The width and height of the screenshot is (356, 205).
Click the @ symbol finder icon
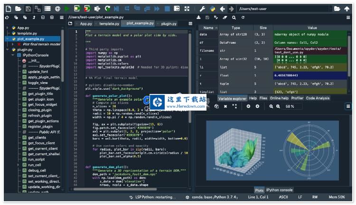point(57,9)
